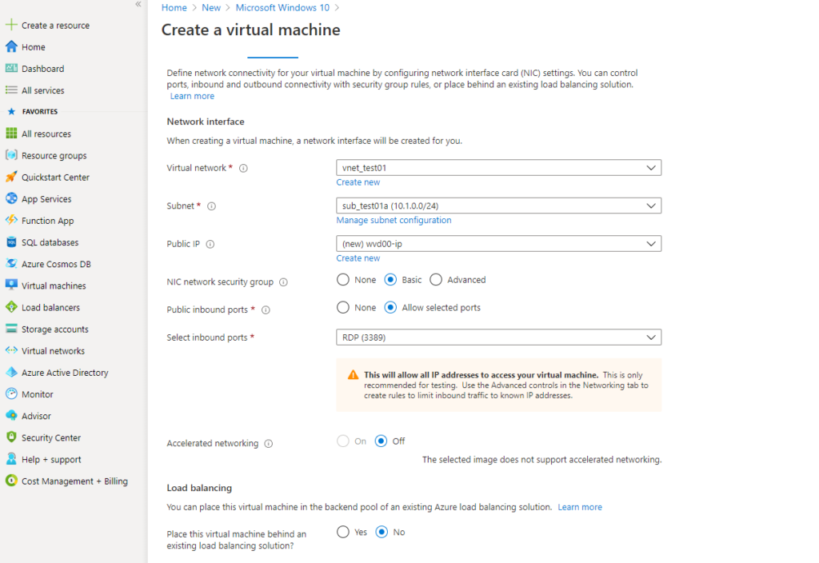Image resolution: width=819 pixels, height=563 pixels.
Task: Open Manage subnet configuration link
Action: point(394,221)
